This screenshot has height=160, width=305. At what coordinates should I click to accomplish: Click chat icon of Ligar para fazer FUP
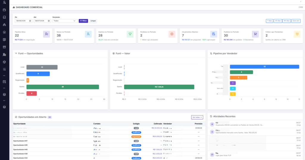212,155
